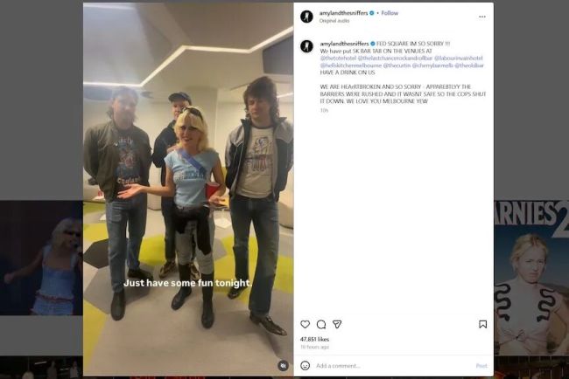
Task: Open the emoji picker in the comment box
Action: coord(306,366)
